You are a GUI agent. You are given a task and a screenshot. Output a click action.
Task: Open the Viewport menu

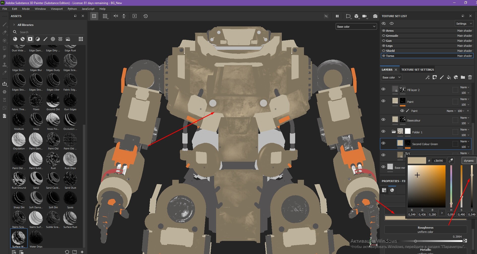(x=57, y=9)
